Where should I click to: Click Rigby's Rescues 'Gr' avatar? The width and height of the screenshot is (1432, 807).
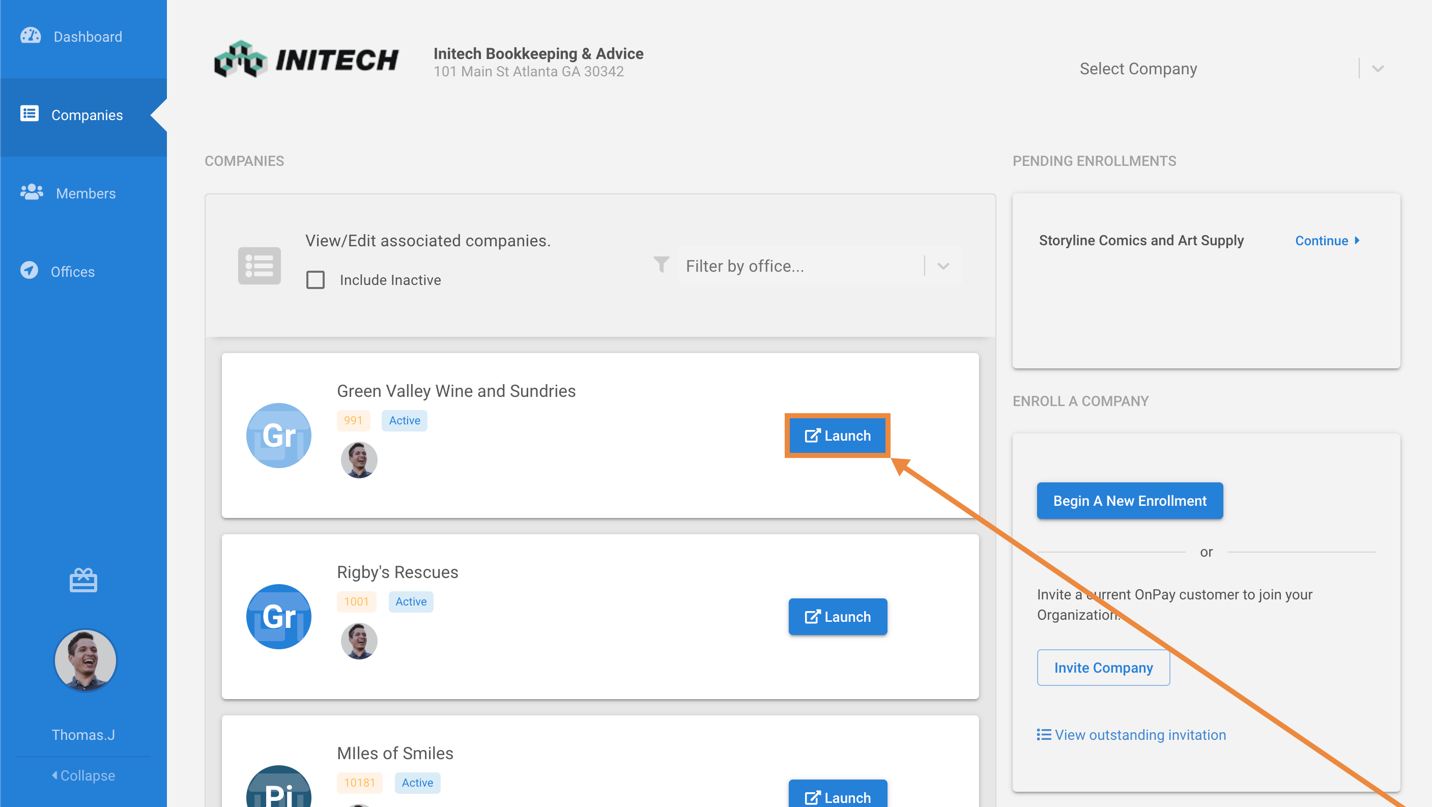coord(279,616)
